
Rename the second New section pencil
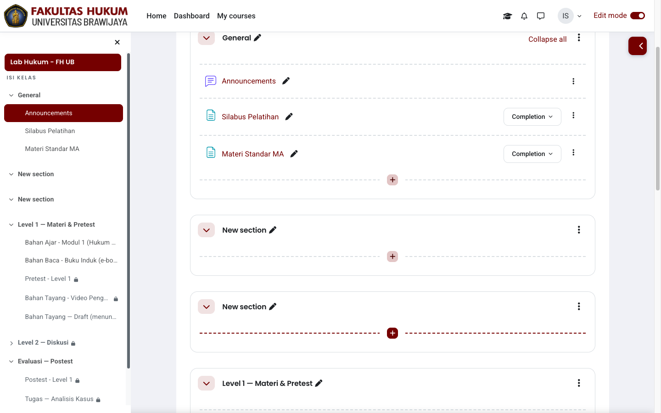(x=273, y=307)
